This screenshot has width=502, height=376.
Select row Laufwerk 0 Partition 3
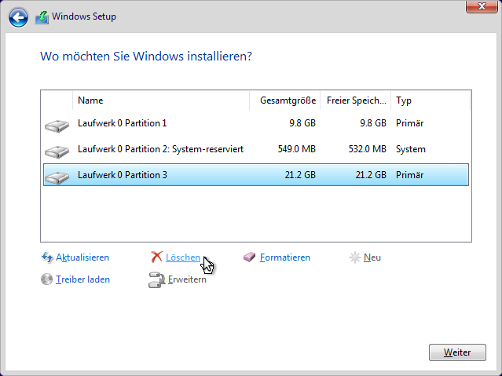256,175
